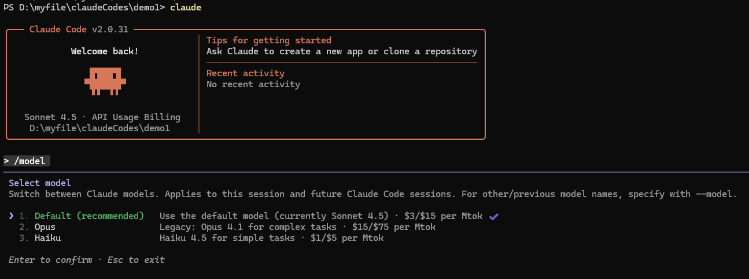Click the Default model Sonnet 4.5 description
Image resolution: width=749 pixels, height=279 pixels.
click(323, 216)
